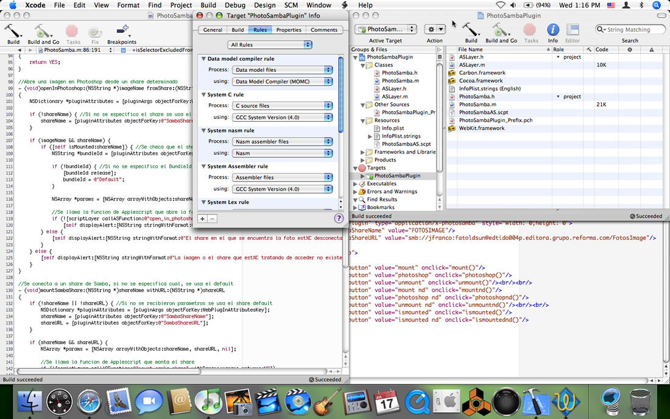Image resolution: width=670 pixels, height=419 pixels.
Task: Select Info.plist under Resources
Action: [393, 128]
